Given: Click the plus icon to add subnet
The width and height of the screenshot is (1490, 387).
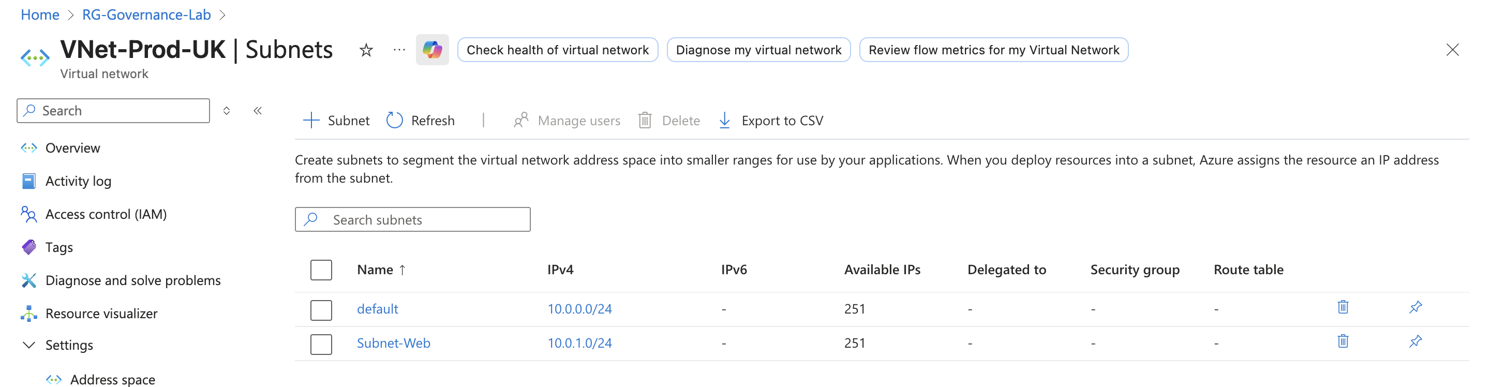Looking at the screenshot, I should [x=311, y=121].
